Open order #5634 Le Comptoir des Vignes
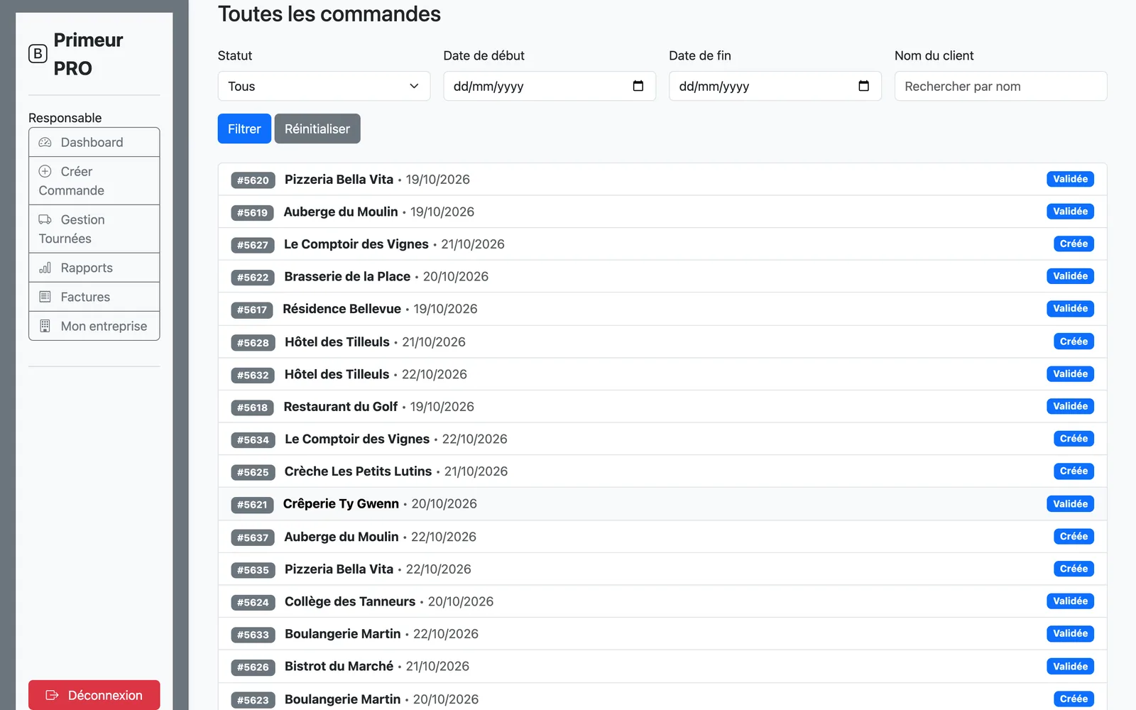This screenshot has width=1136, height=710. pyautogui.click(x=662, y=439)
